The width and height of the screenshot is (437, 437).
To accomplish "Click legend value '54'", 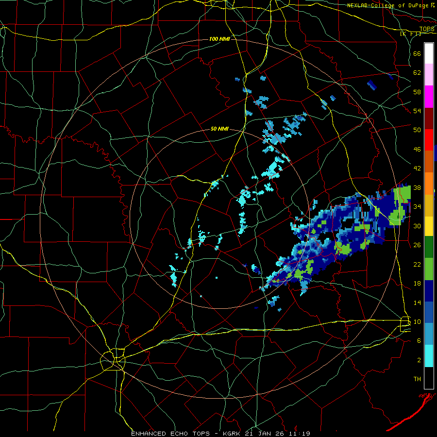I will 417,111.
